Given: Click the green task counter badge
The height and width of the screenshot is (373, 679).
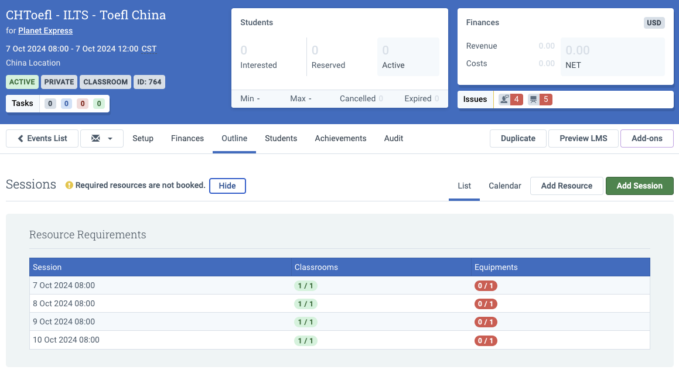Looking at the screenshot, I should coord(99,104).
